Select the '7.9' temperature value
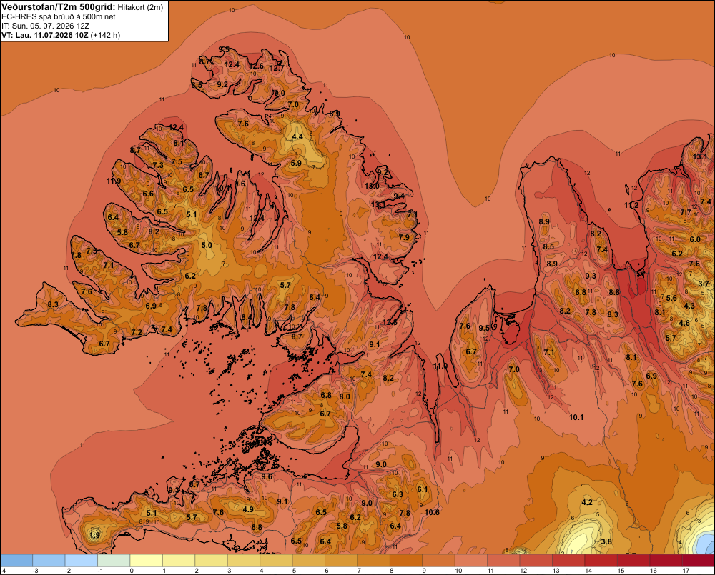The image size is (715, 575). click(404, 237)
